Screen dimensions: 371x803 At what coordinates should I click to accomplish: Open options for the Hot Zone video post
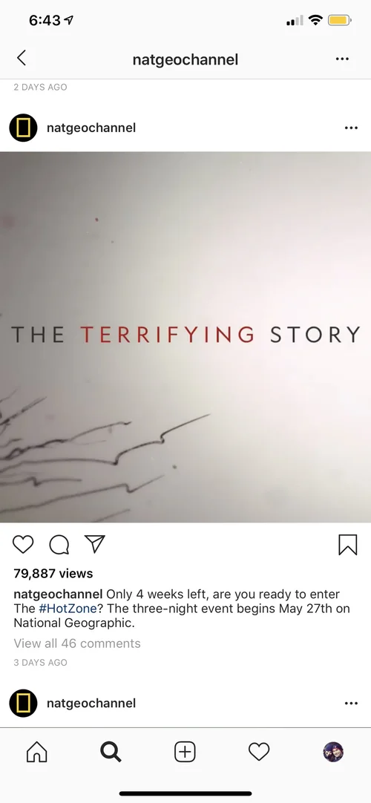(x=351, y=128)
